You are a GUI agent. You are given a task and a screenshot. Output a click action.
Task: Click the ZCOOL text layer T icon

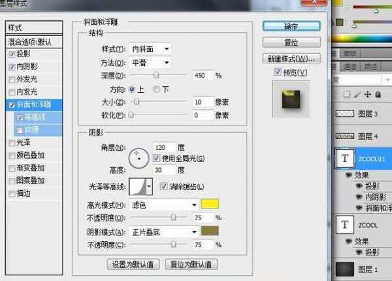click(344, 225)
